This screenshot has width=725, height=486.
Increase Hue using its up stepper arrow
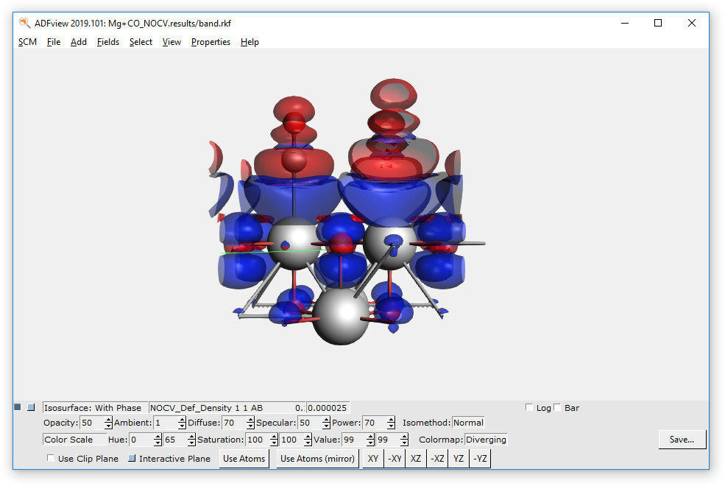point(157,436)
